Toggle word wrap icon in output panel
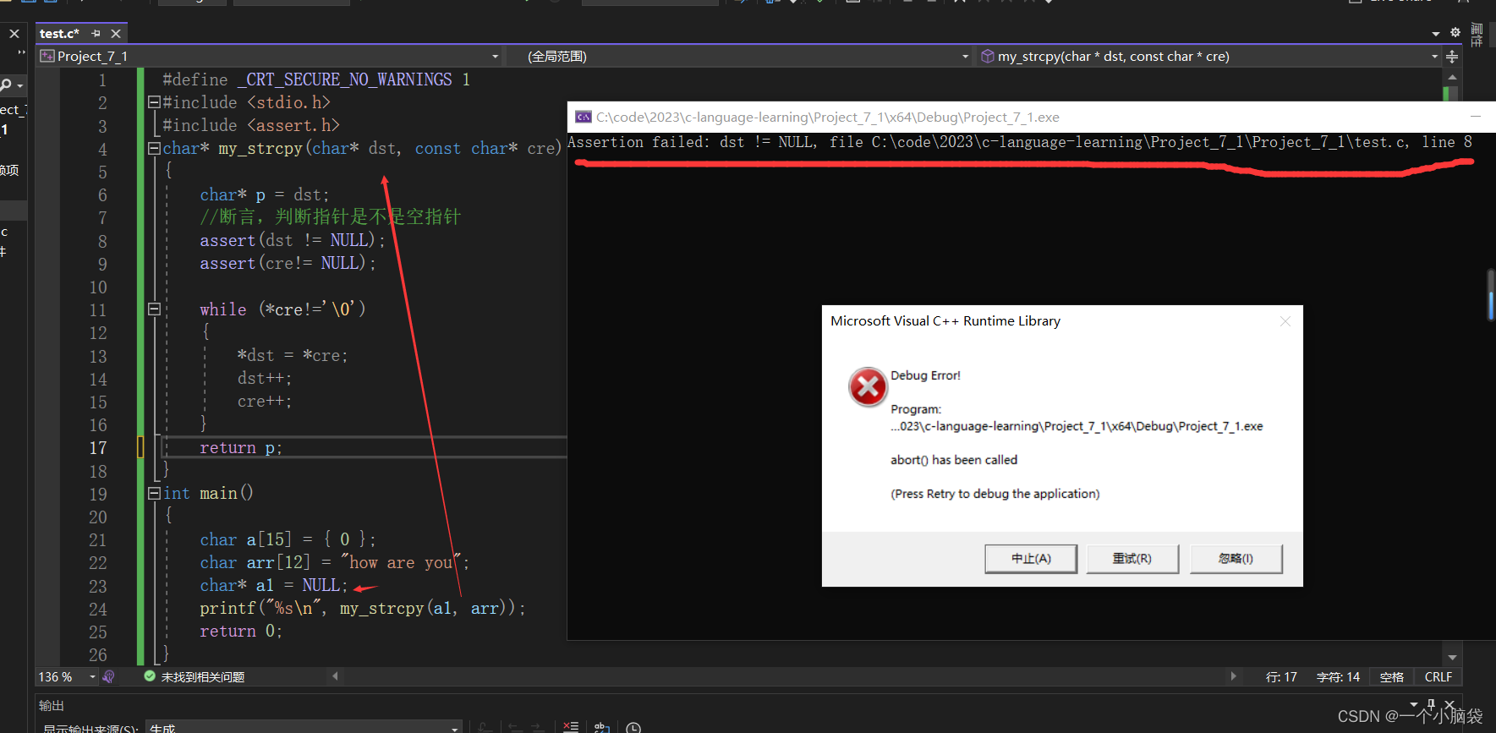Image resolution: width=1496 pixels, height=733 pixels. [601, 727]
